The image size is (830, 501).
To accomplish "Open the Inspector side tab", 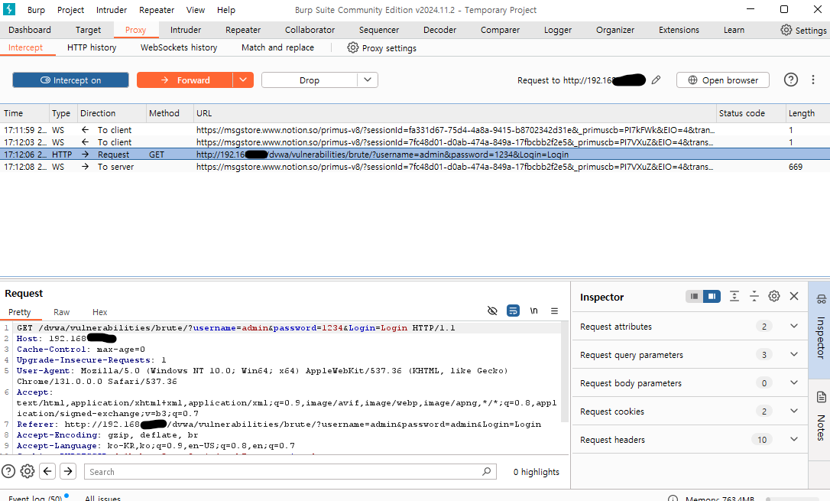I will point(820,330).
